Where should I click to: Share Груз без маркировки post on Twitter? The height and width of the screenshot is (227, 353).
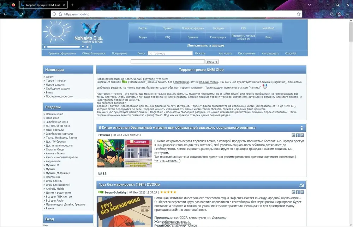pyautogui.click(x=293, y=192)
